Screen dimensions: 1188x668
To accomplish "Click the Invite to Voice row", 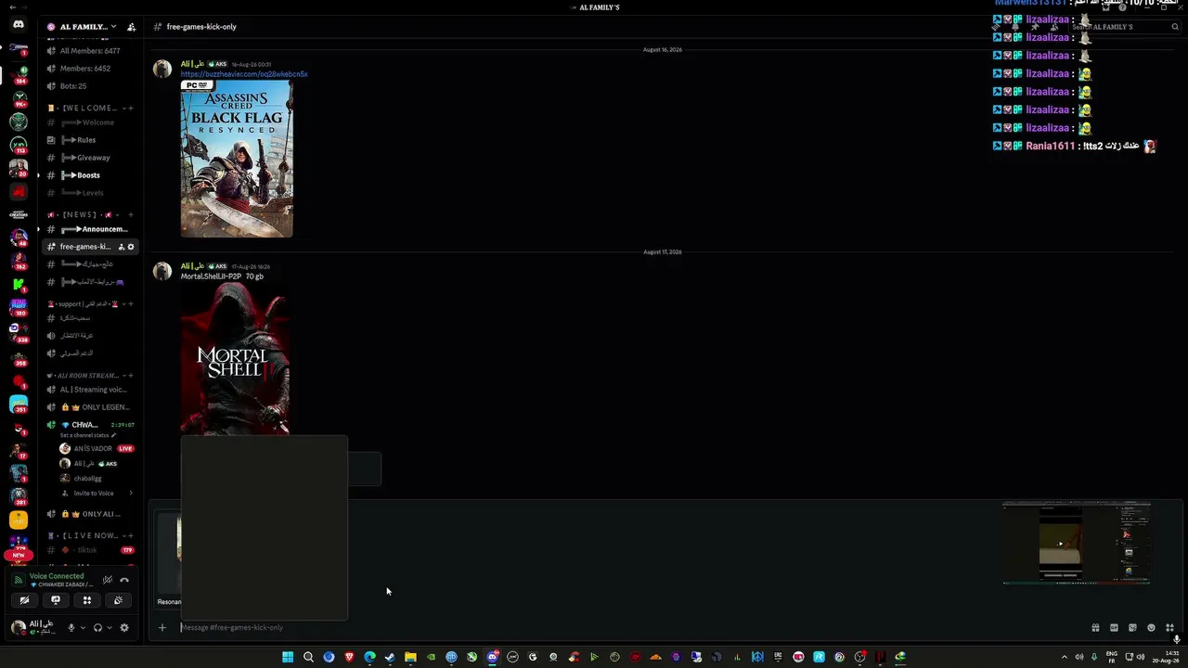I will click(97, 494).
